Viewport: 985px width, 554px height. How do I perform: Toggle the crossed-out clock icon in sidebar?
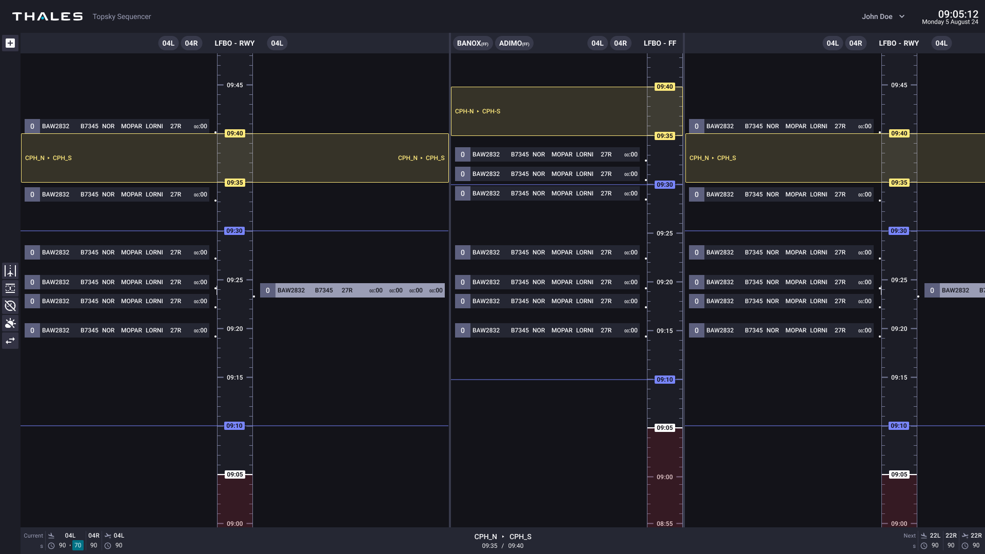10,306
